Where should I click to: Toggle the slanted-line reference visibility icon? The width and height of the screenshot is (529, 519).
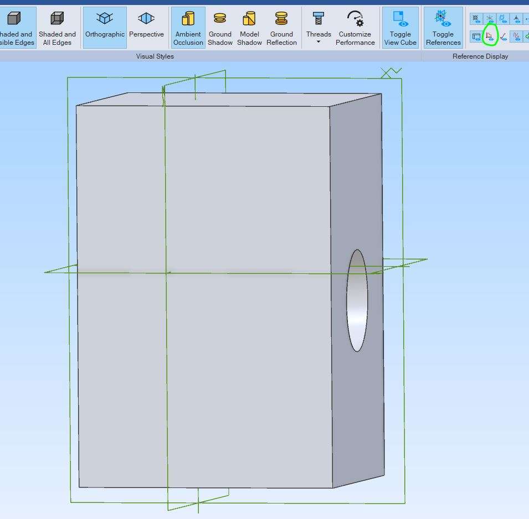point(502,37)
